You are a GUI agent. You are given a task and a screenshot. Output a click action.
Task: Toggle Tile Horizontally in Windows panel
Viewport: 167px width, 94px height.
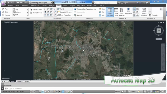150,9
